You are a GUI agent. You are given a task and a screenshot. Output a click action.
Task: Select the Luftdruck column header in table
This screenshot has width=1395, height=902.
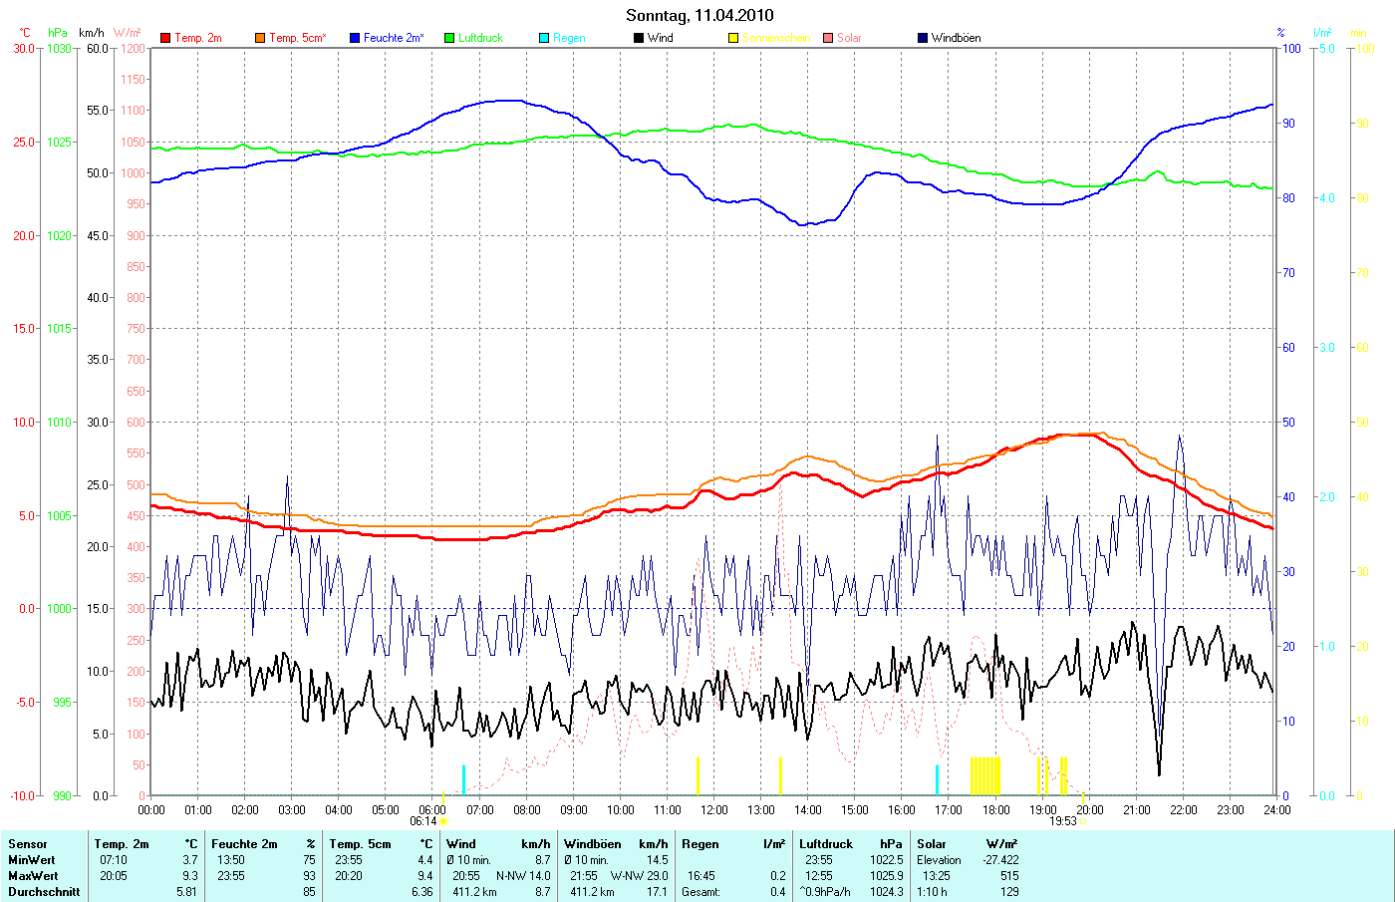826,844
